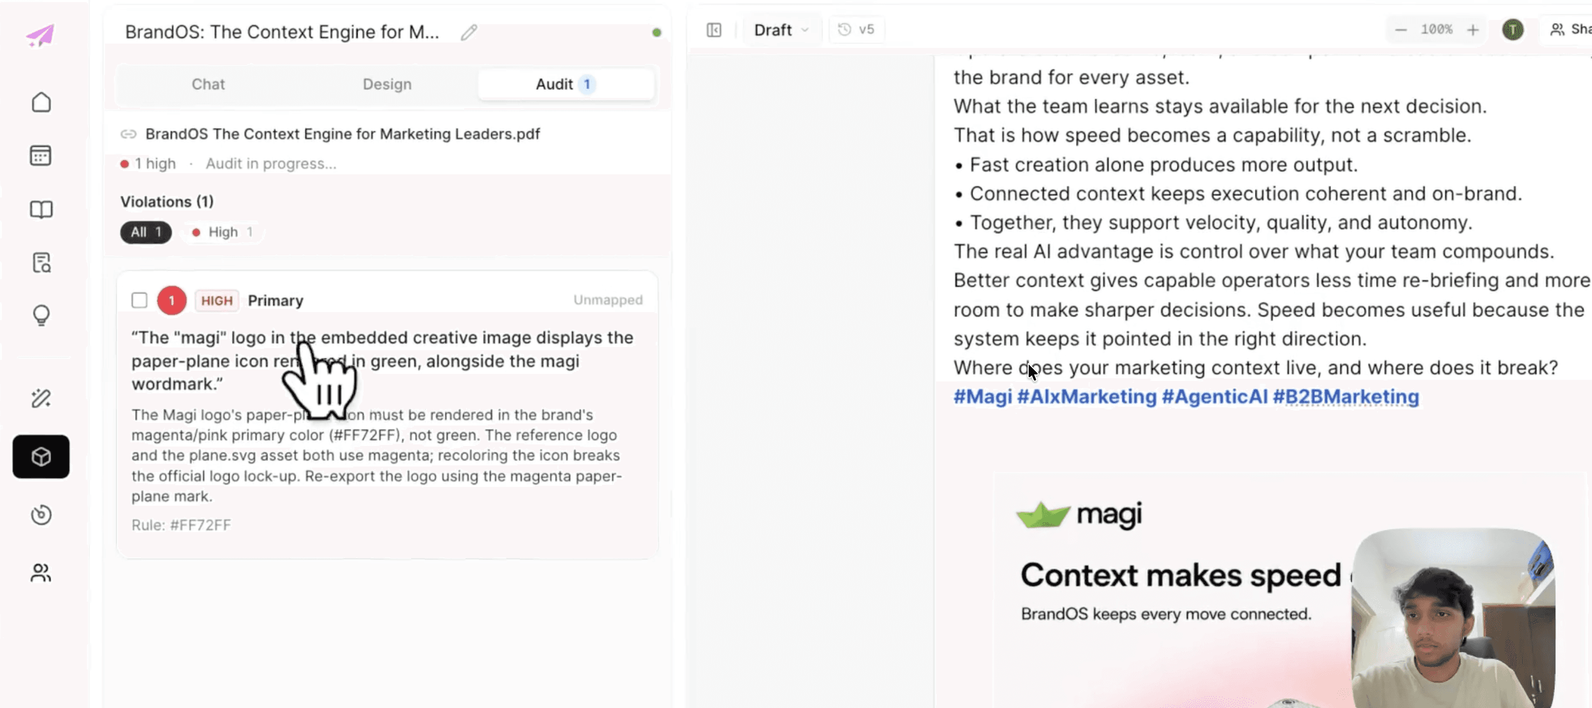1592x708 pixels.
Task: Select the All violations filter chip
Action: click(146, 232)
